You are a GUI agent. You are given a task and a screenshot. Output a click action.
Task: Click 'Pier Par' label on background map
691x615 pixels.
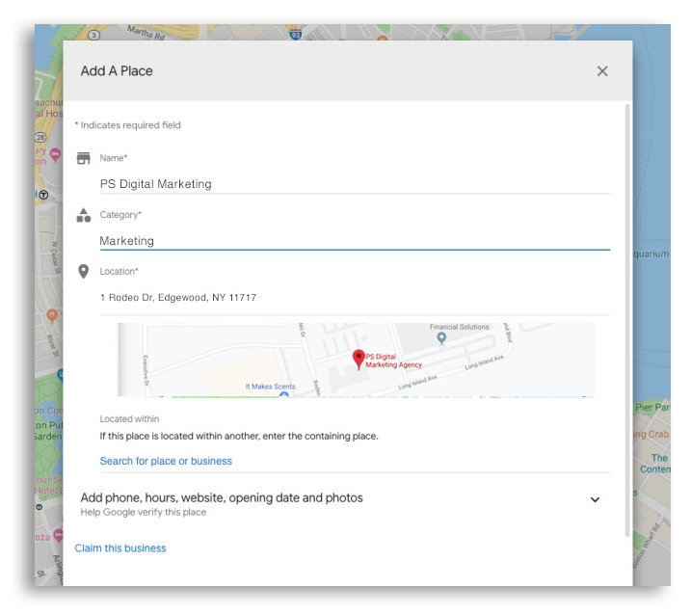[652, 408]
